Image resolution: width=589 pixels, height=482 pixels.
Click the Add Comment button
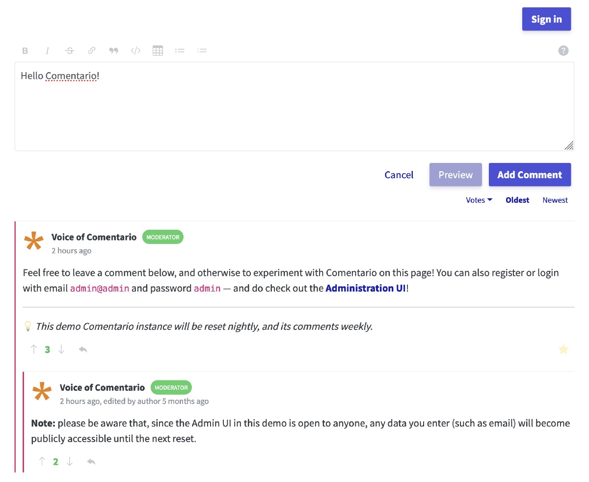530,175
